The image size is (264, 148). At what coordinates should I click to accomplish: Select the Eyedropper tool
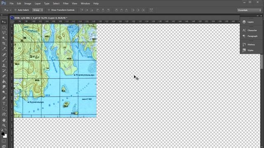pos(4,49)
